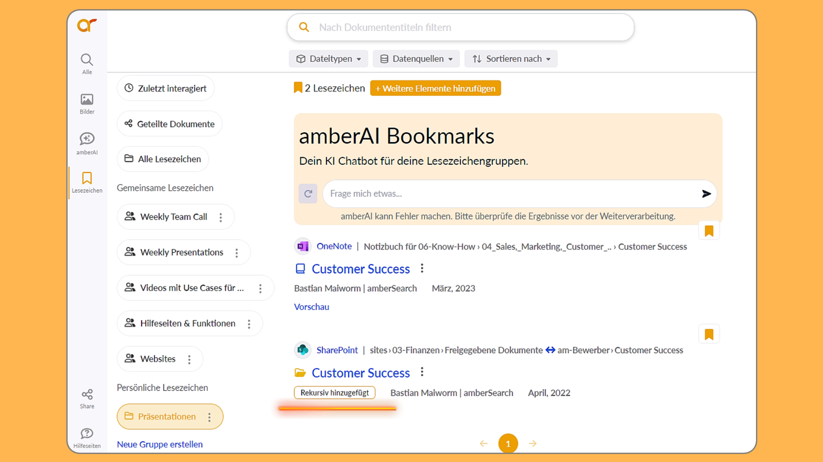Go to previous page arrow
Screen dimensions: 823x462
tap(484, 443)
